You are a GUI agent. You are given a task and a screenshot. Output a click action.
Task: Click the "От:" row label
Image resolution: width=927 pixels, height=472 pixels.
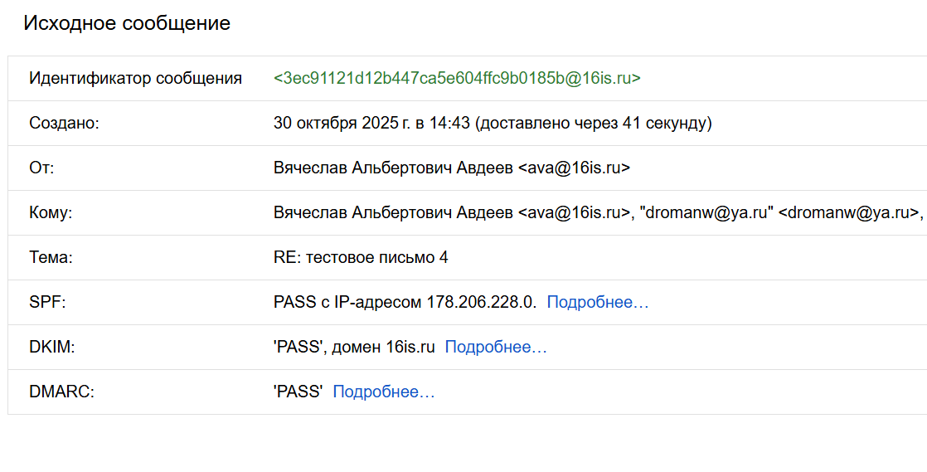[x=41, y=168]
